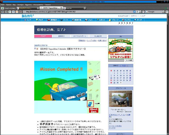The width and height of the screenshot is (169, 135).
Task: Click the 写真で見る view link
Action: tap(102, 41)
